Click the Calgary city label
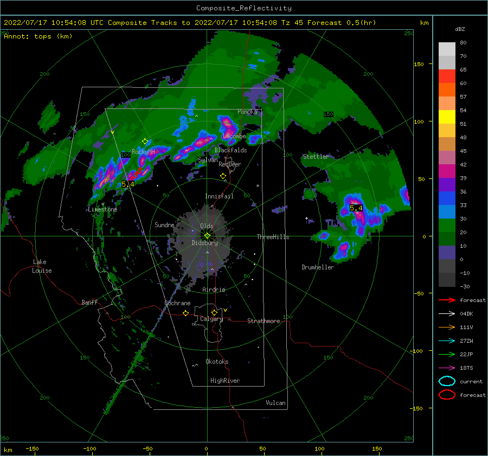This screenshot has height=456, width=488. [211, 319]
